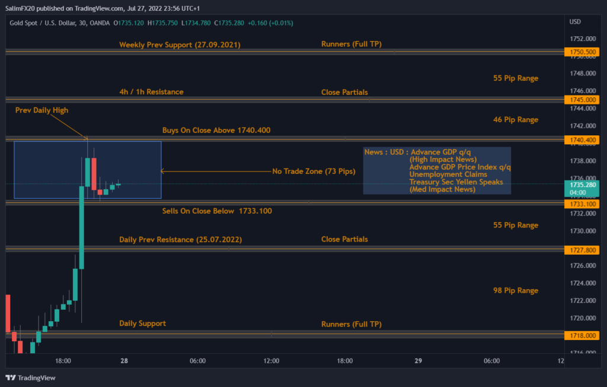
Task: Select the 1727.800 price label
Action: pyautogui.click(x=583, y=250)
